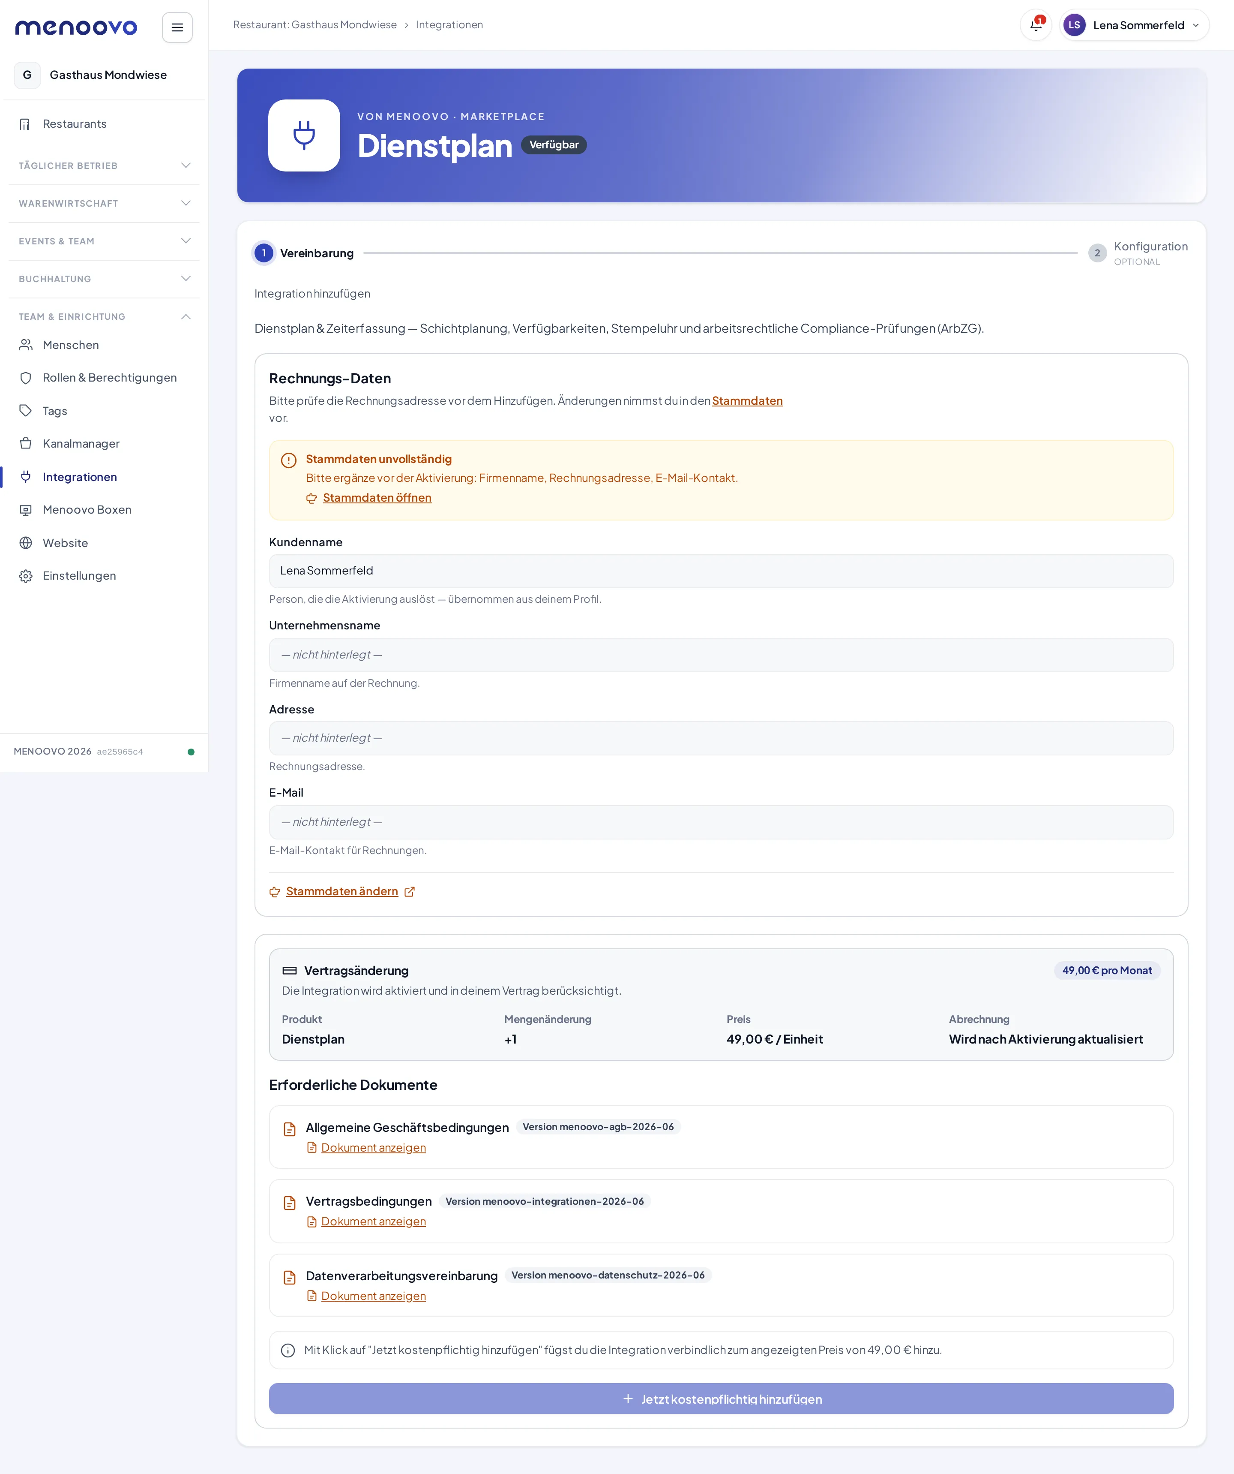Click the Kundenname field
Viewport: 1234px width, 1474px height.
[x=721, y=571]
